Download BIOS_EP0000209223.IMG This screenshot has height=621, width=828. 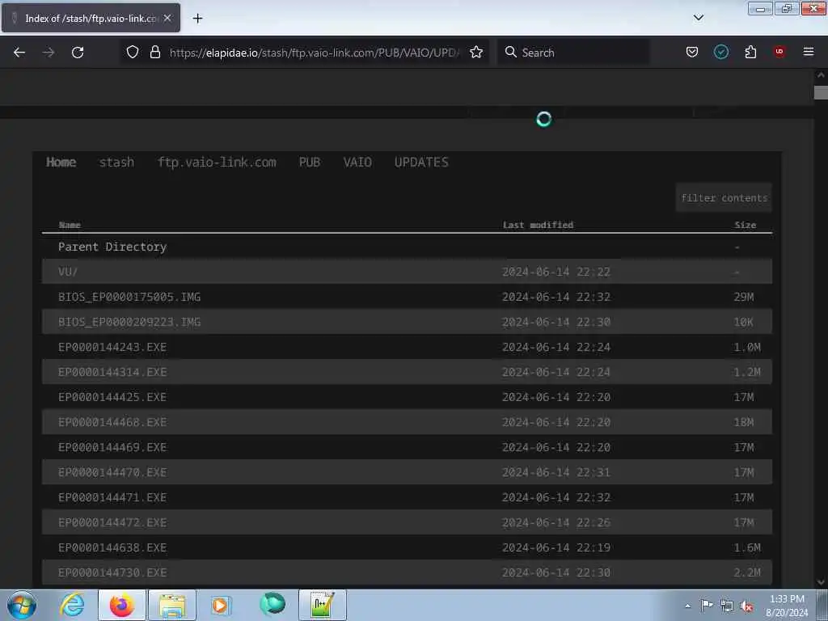click(129, 322)
